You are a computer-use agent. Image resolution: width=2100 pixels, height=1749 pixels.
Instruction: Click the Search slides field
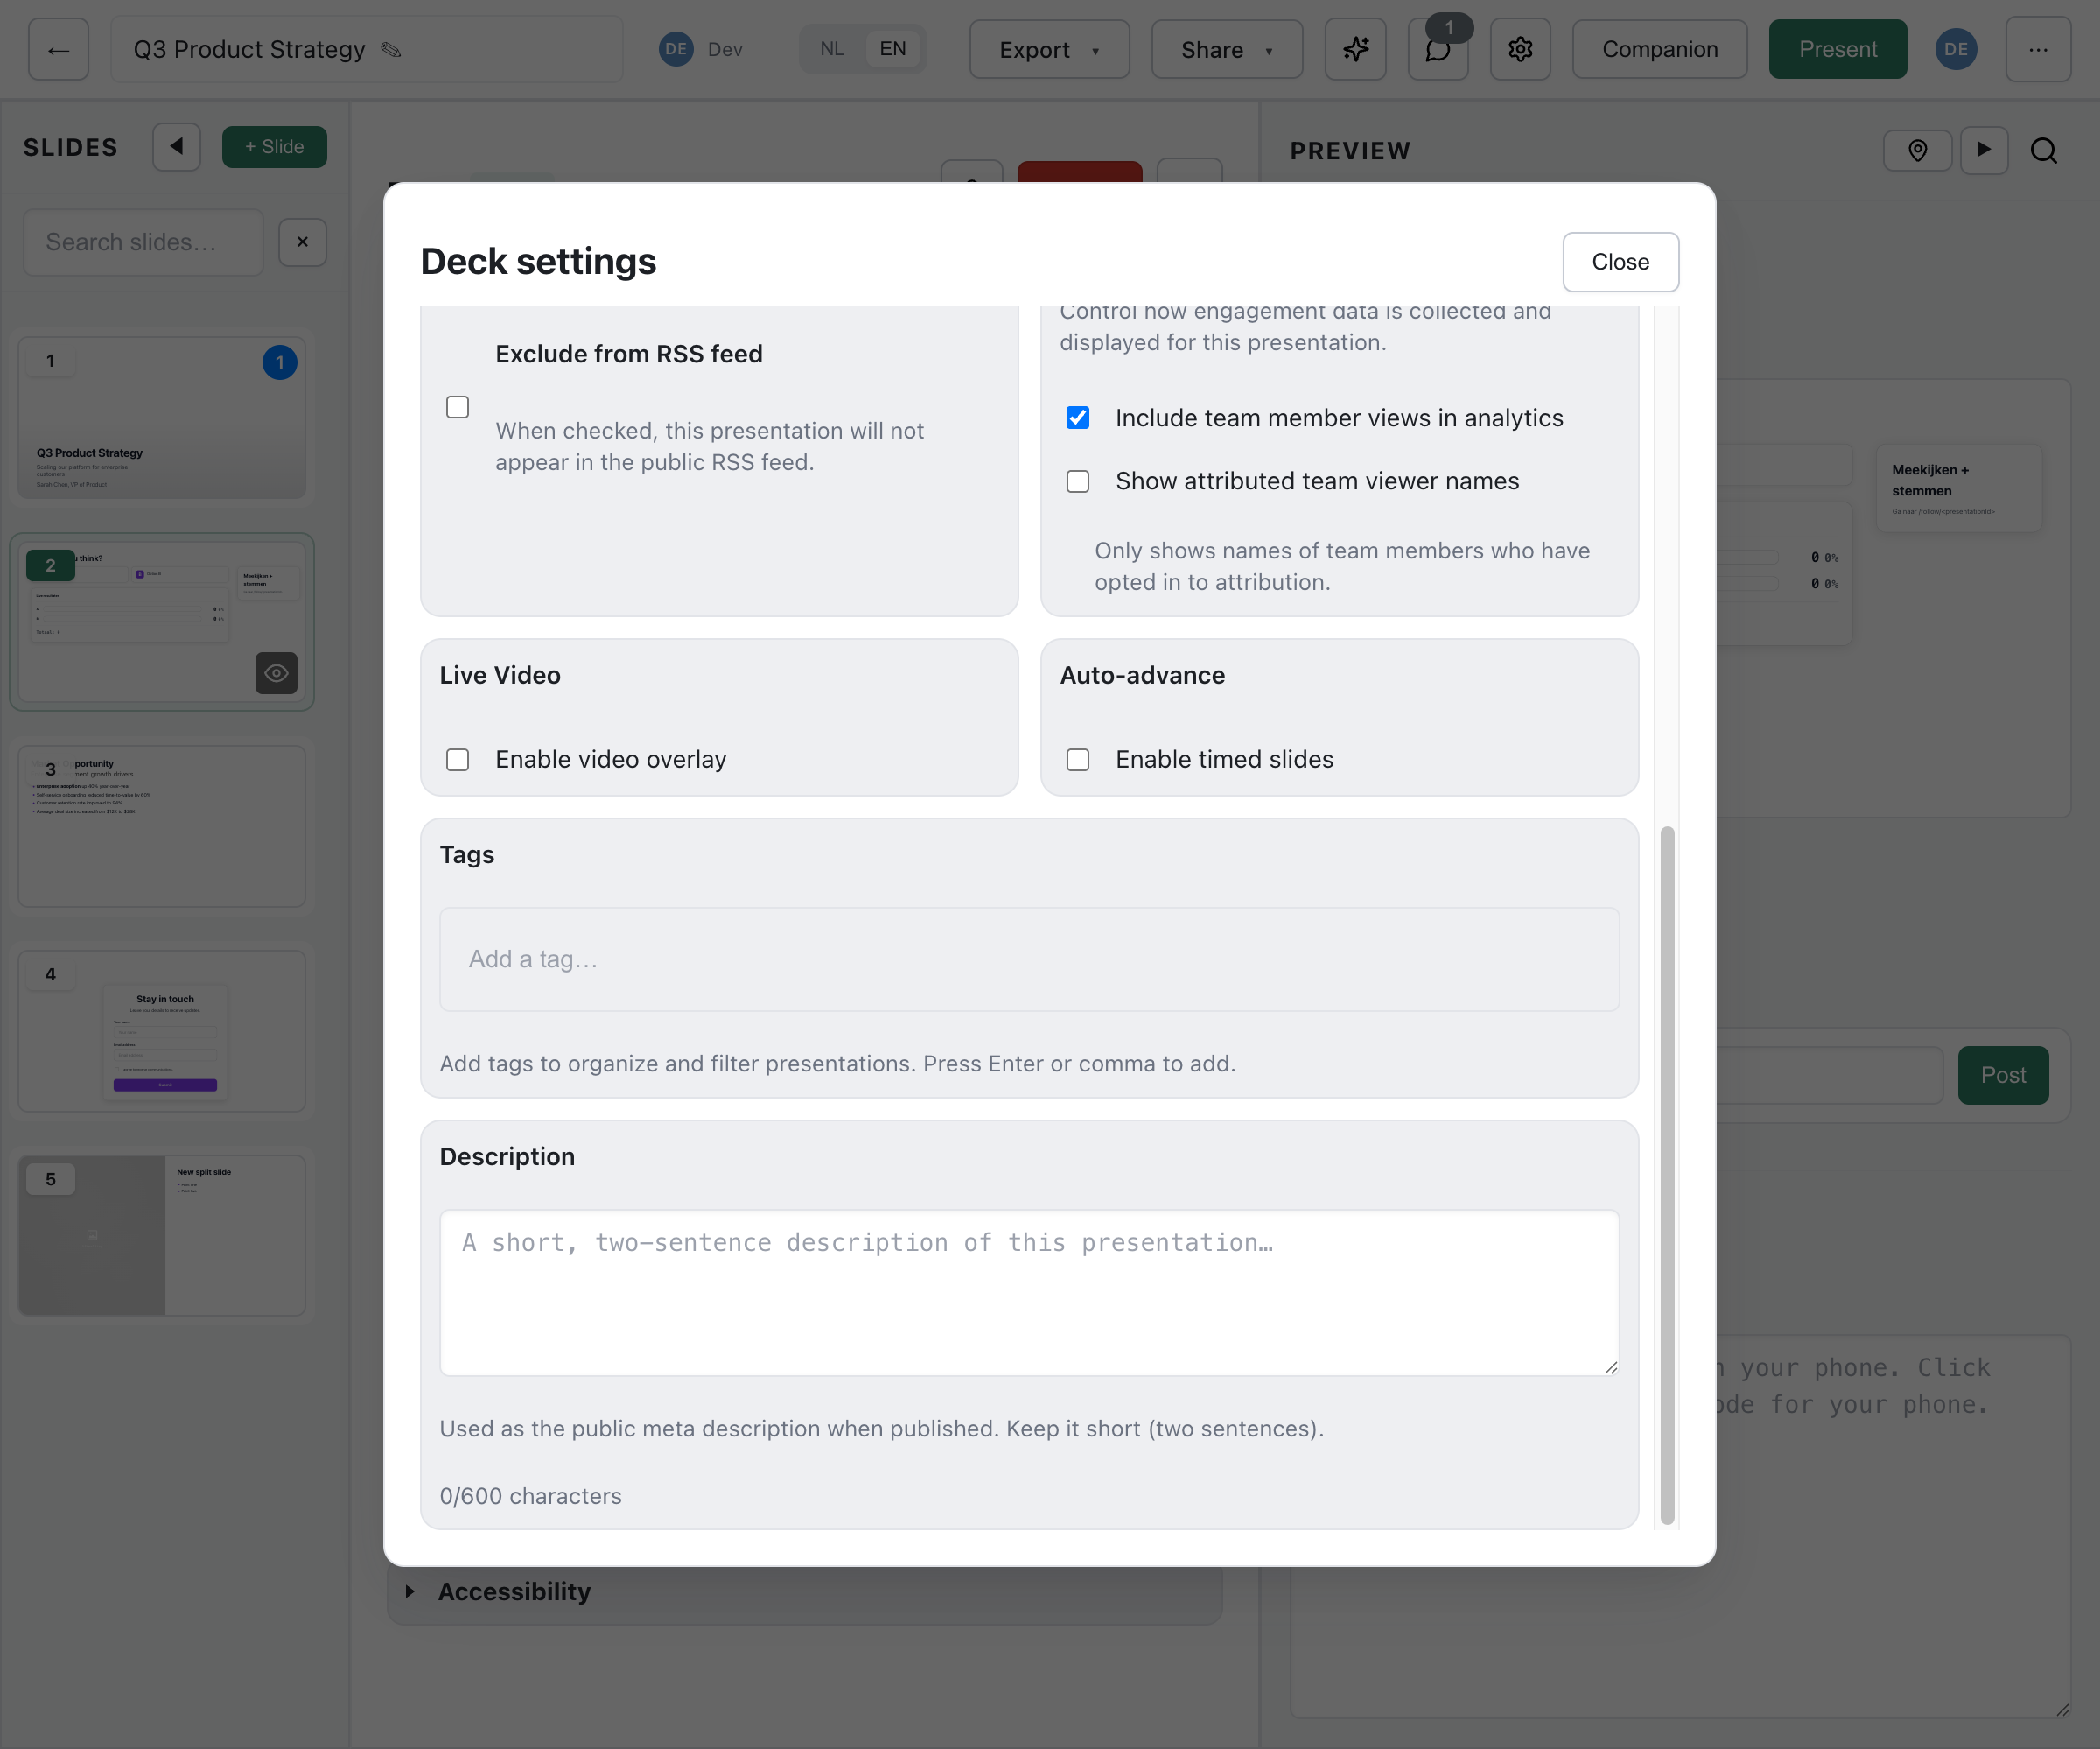143,242
